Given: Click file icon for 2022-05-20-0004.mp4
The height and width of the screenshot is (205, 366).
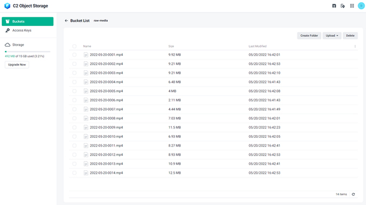Looking at the screenshot, I should point(86,82).
